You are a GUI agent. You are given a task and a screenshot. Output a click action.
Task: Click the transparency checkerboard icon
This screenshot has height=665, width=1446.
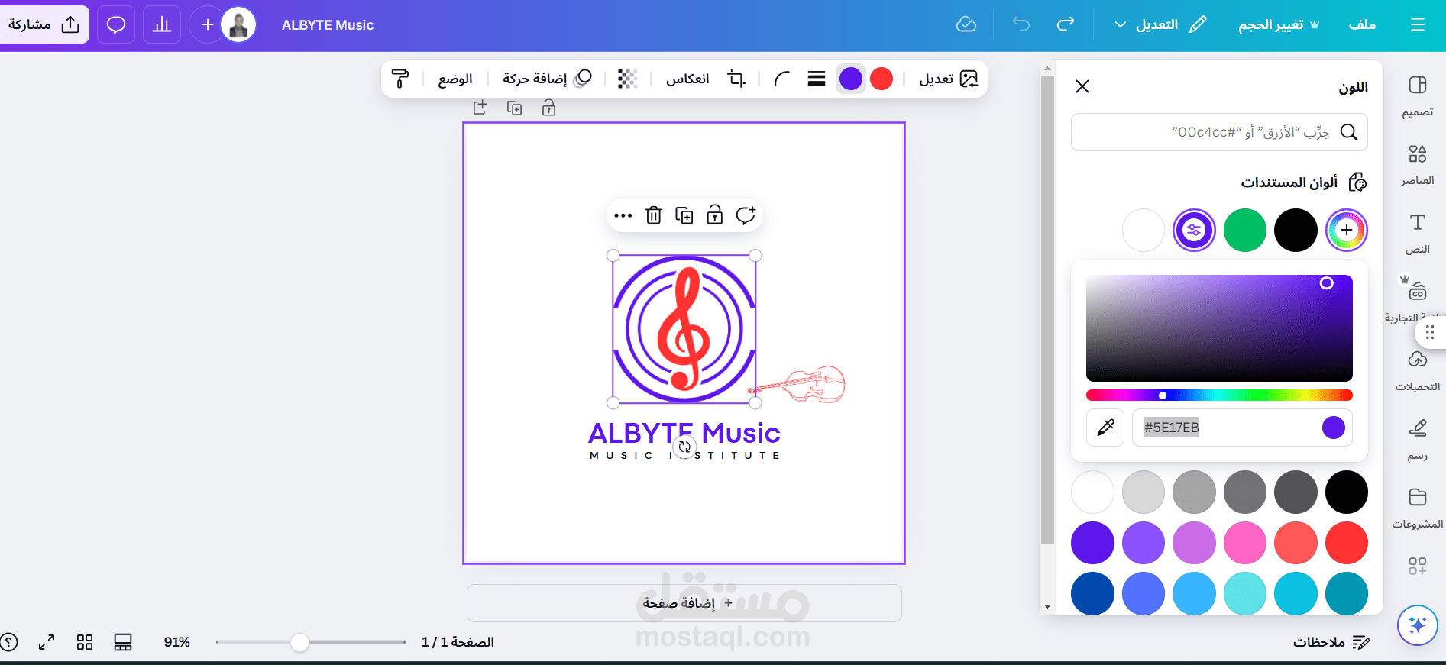pyautogui.click(x=627, y=79)
